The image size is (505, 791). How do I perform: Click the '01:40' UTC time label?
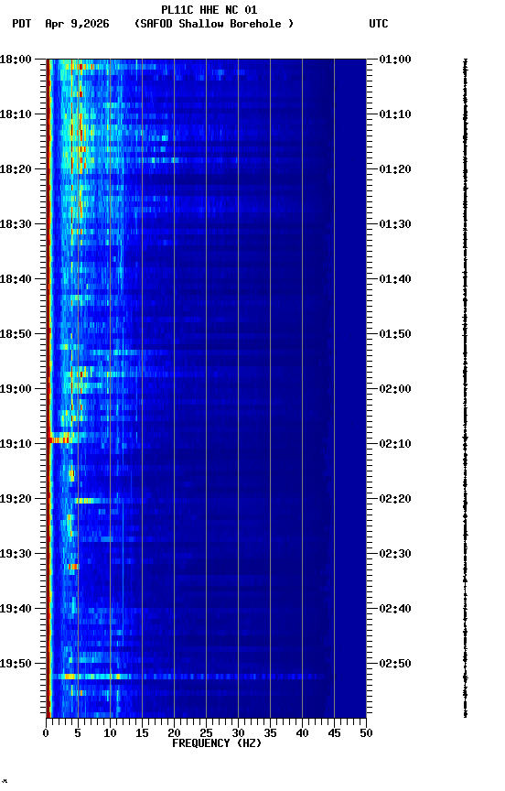click(x=395, y=279)
